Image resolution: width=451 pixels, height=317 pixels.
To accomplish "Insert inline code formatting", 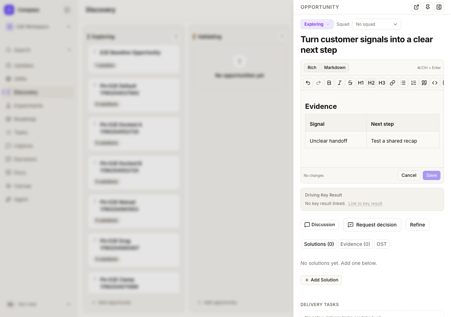I will (435, 83).
